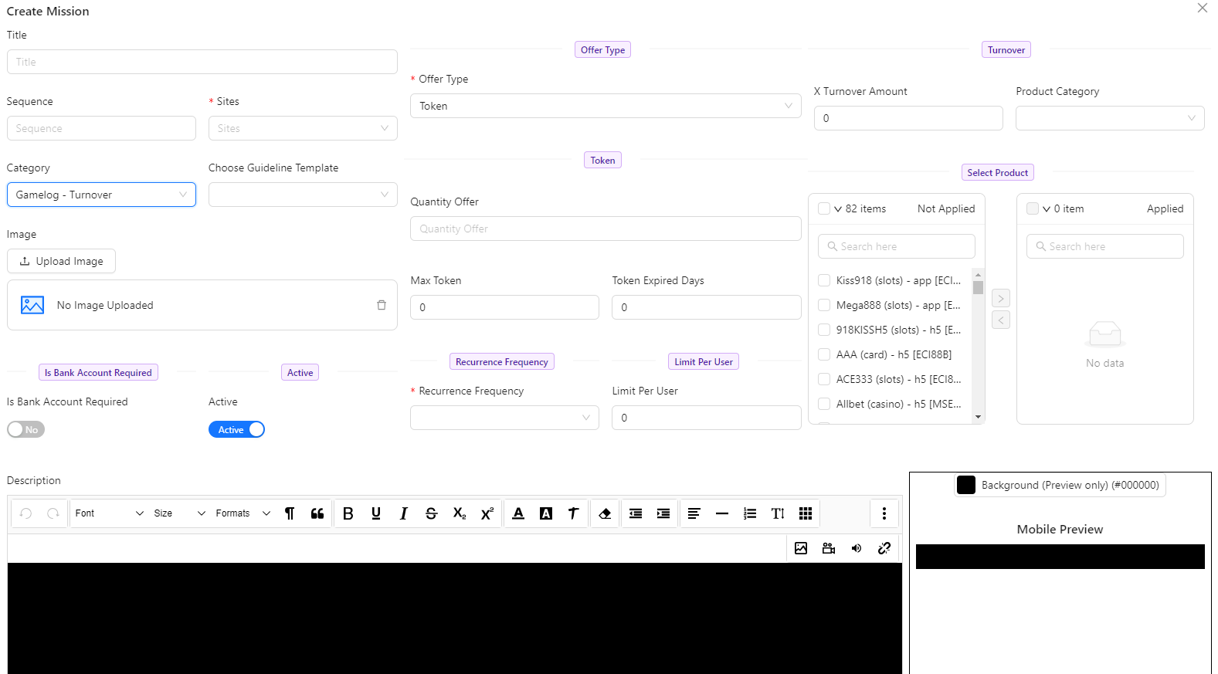Check select-all box for 82 items
This screenshot has height=674, width=1218.
click(x=824, y=208)
